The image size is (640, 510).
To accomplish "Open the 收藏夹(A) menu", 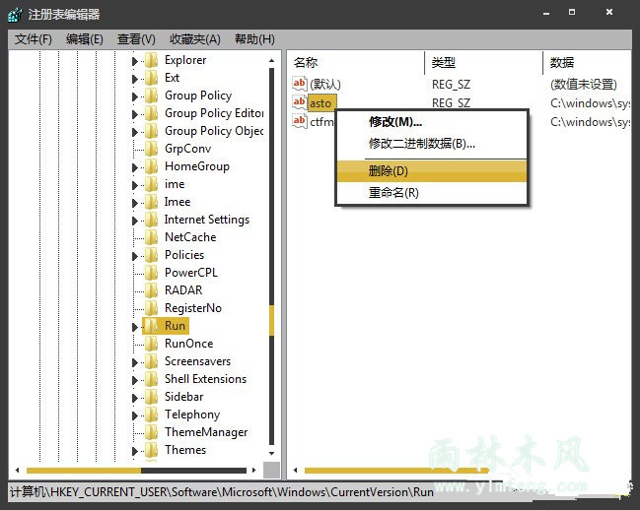I will (x=195, y=39).
